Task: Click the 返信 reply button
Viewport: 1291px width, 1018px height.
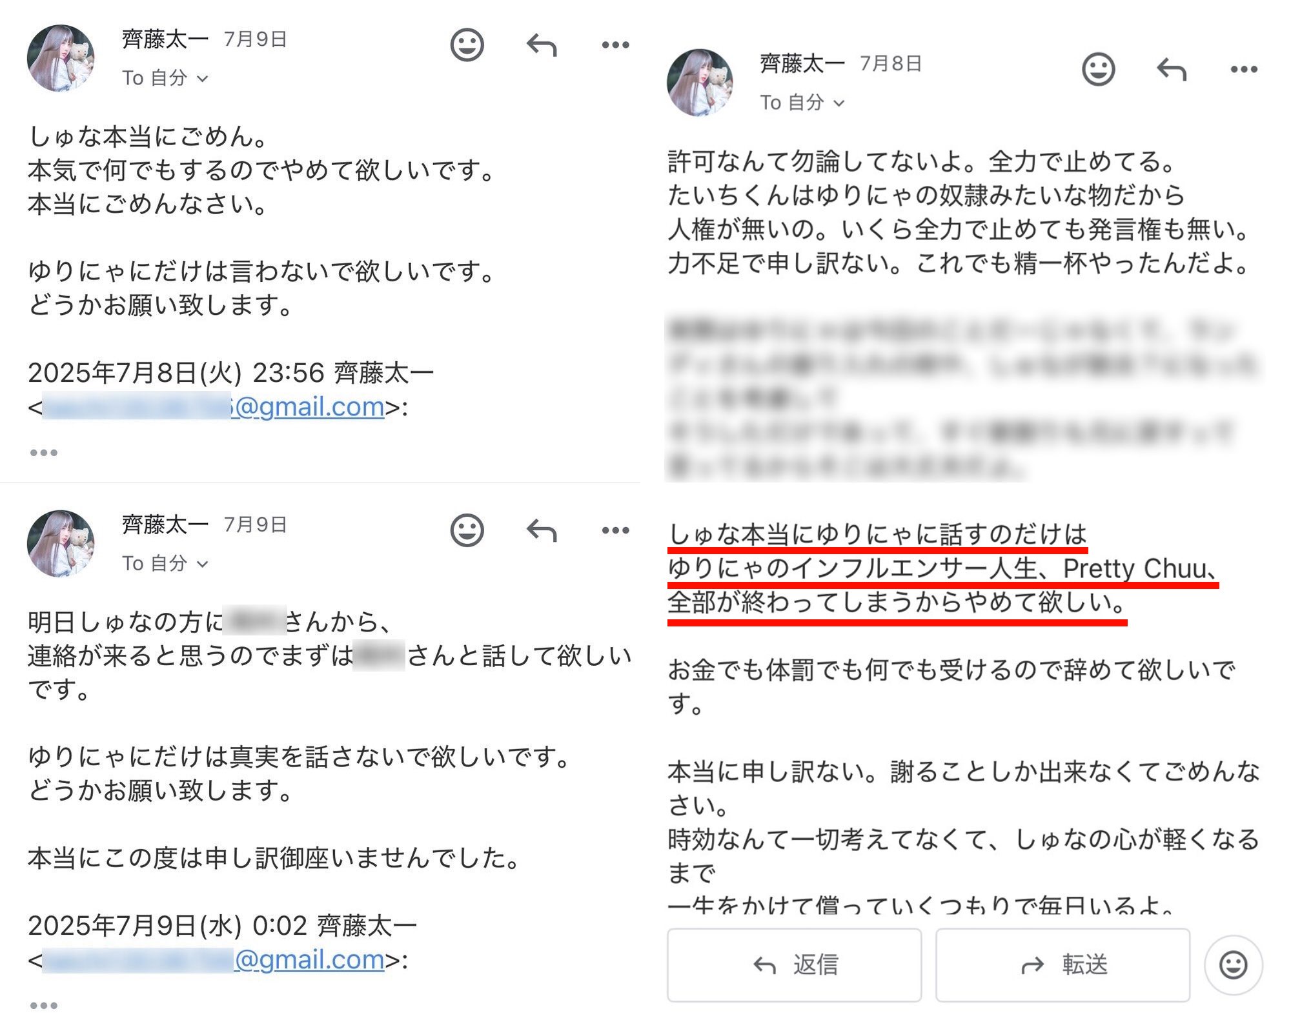Action: coord(794,965)
